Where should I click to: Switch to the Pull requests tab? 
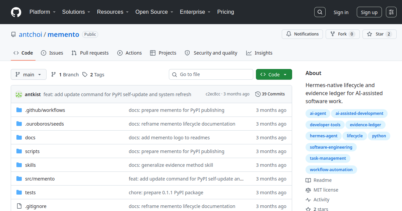90,53
